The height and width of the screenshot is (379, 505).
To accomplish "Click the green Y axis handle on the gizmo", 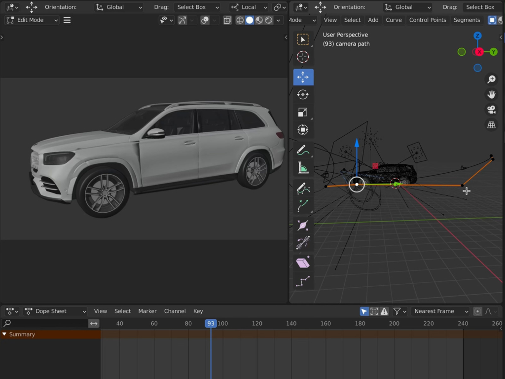I will [x=494, y=51].
